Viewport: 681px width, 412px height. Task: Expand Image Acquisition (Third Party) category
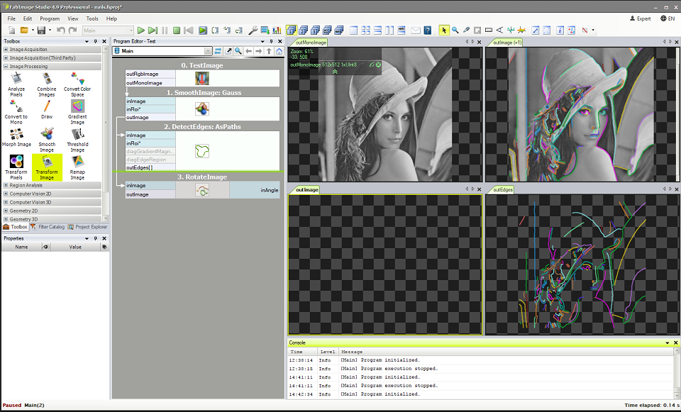coord(6,57)
